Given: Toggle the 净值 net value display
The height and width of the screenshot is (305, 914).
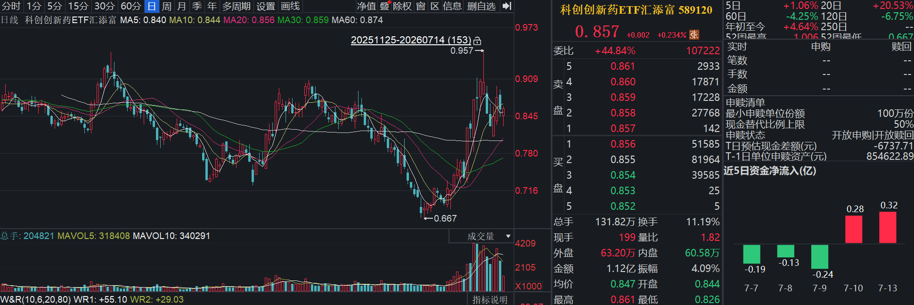Looking at the screenshot, I should [367, 6].
